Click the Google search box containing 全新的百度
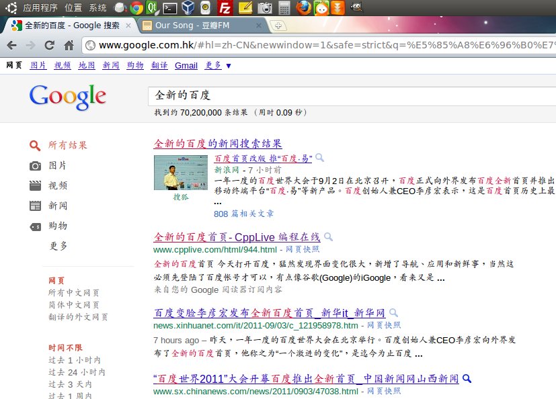Image resolution: width=556 pixels, height=399 pixels. (352, 95)
